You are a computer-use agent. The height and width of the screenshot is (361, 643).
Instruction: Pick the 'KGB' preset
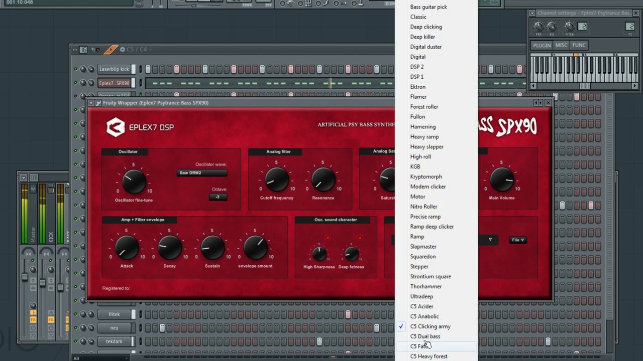(436, 166)
